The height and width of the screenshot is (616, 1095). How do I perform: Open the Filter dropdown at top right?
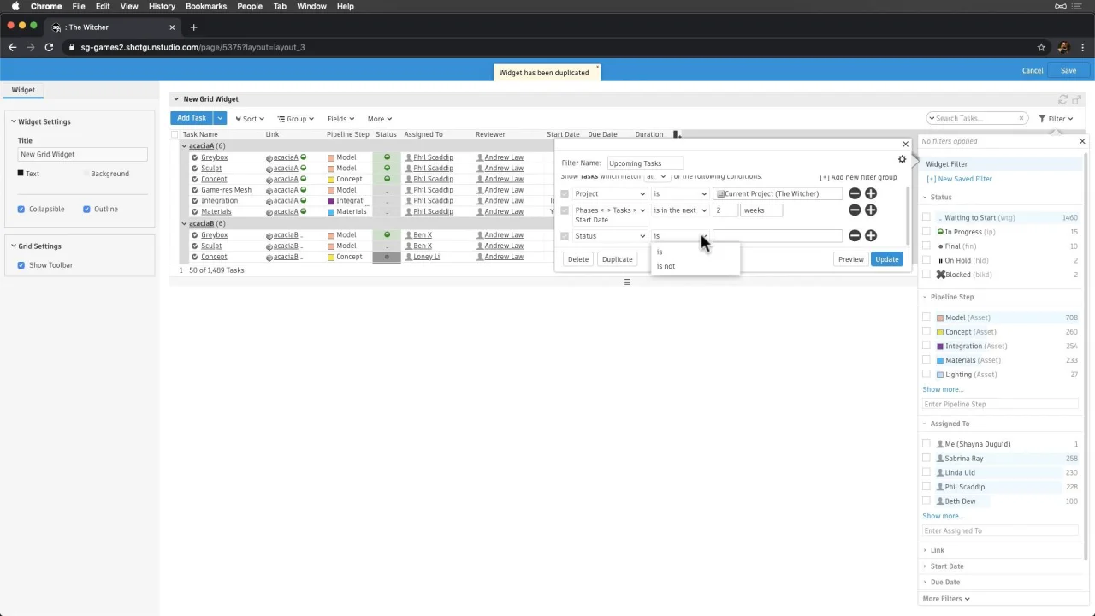coord(1057,119)
